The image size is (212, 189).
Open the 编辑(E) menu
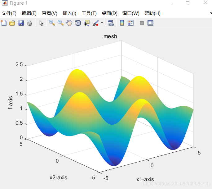29,13
